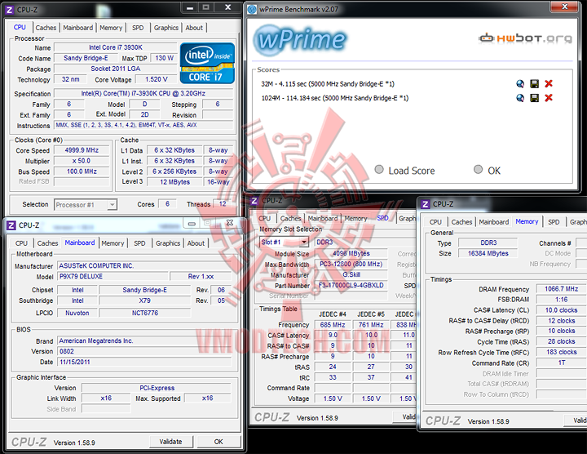Save the 1024M score with floppy icon
Screen dimensions: 587x454
coord(535,98)
